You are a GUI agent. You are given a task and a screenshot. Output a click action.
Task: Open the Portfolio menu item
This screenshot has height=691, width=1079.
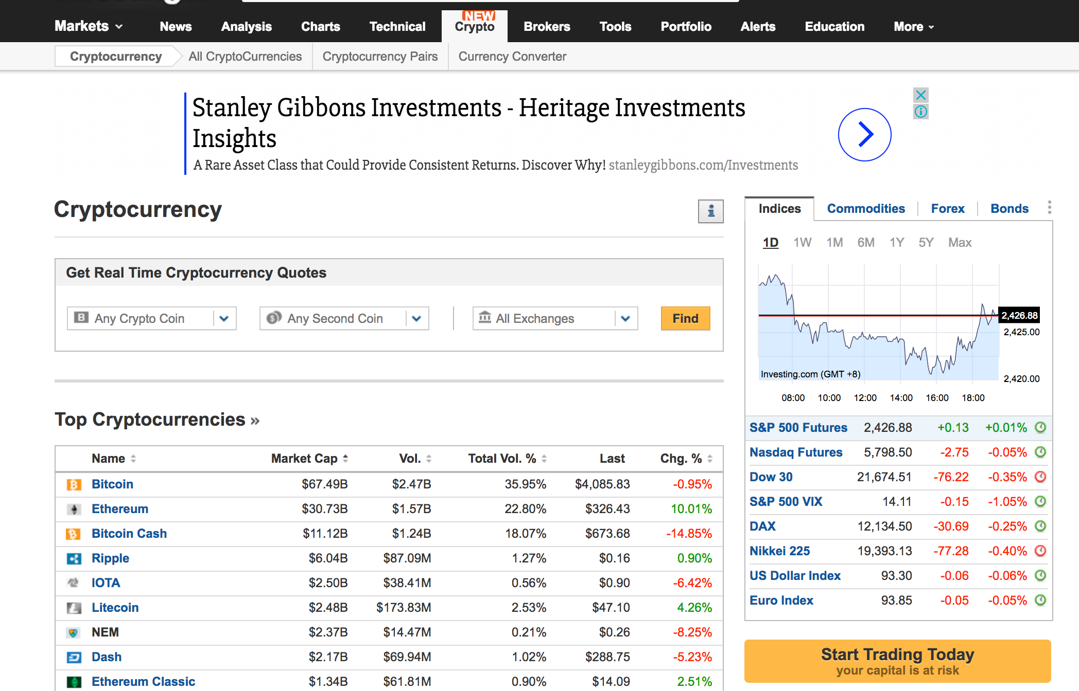tap(686, 26)
